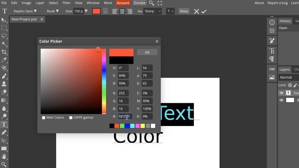Toggle lock transparent pixels
Viewport: 299px width, 168px height.
290,85
